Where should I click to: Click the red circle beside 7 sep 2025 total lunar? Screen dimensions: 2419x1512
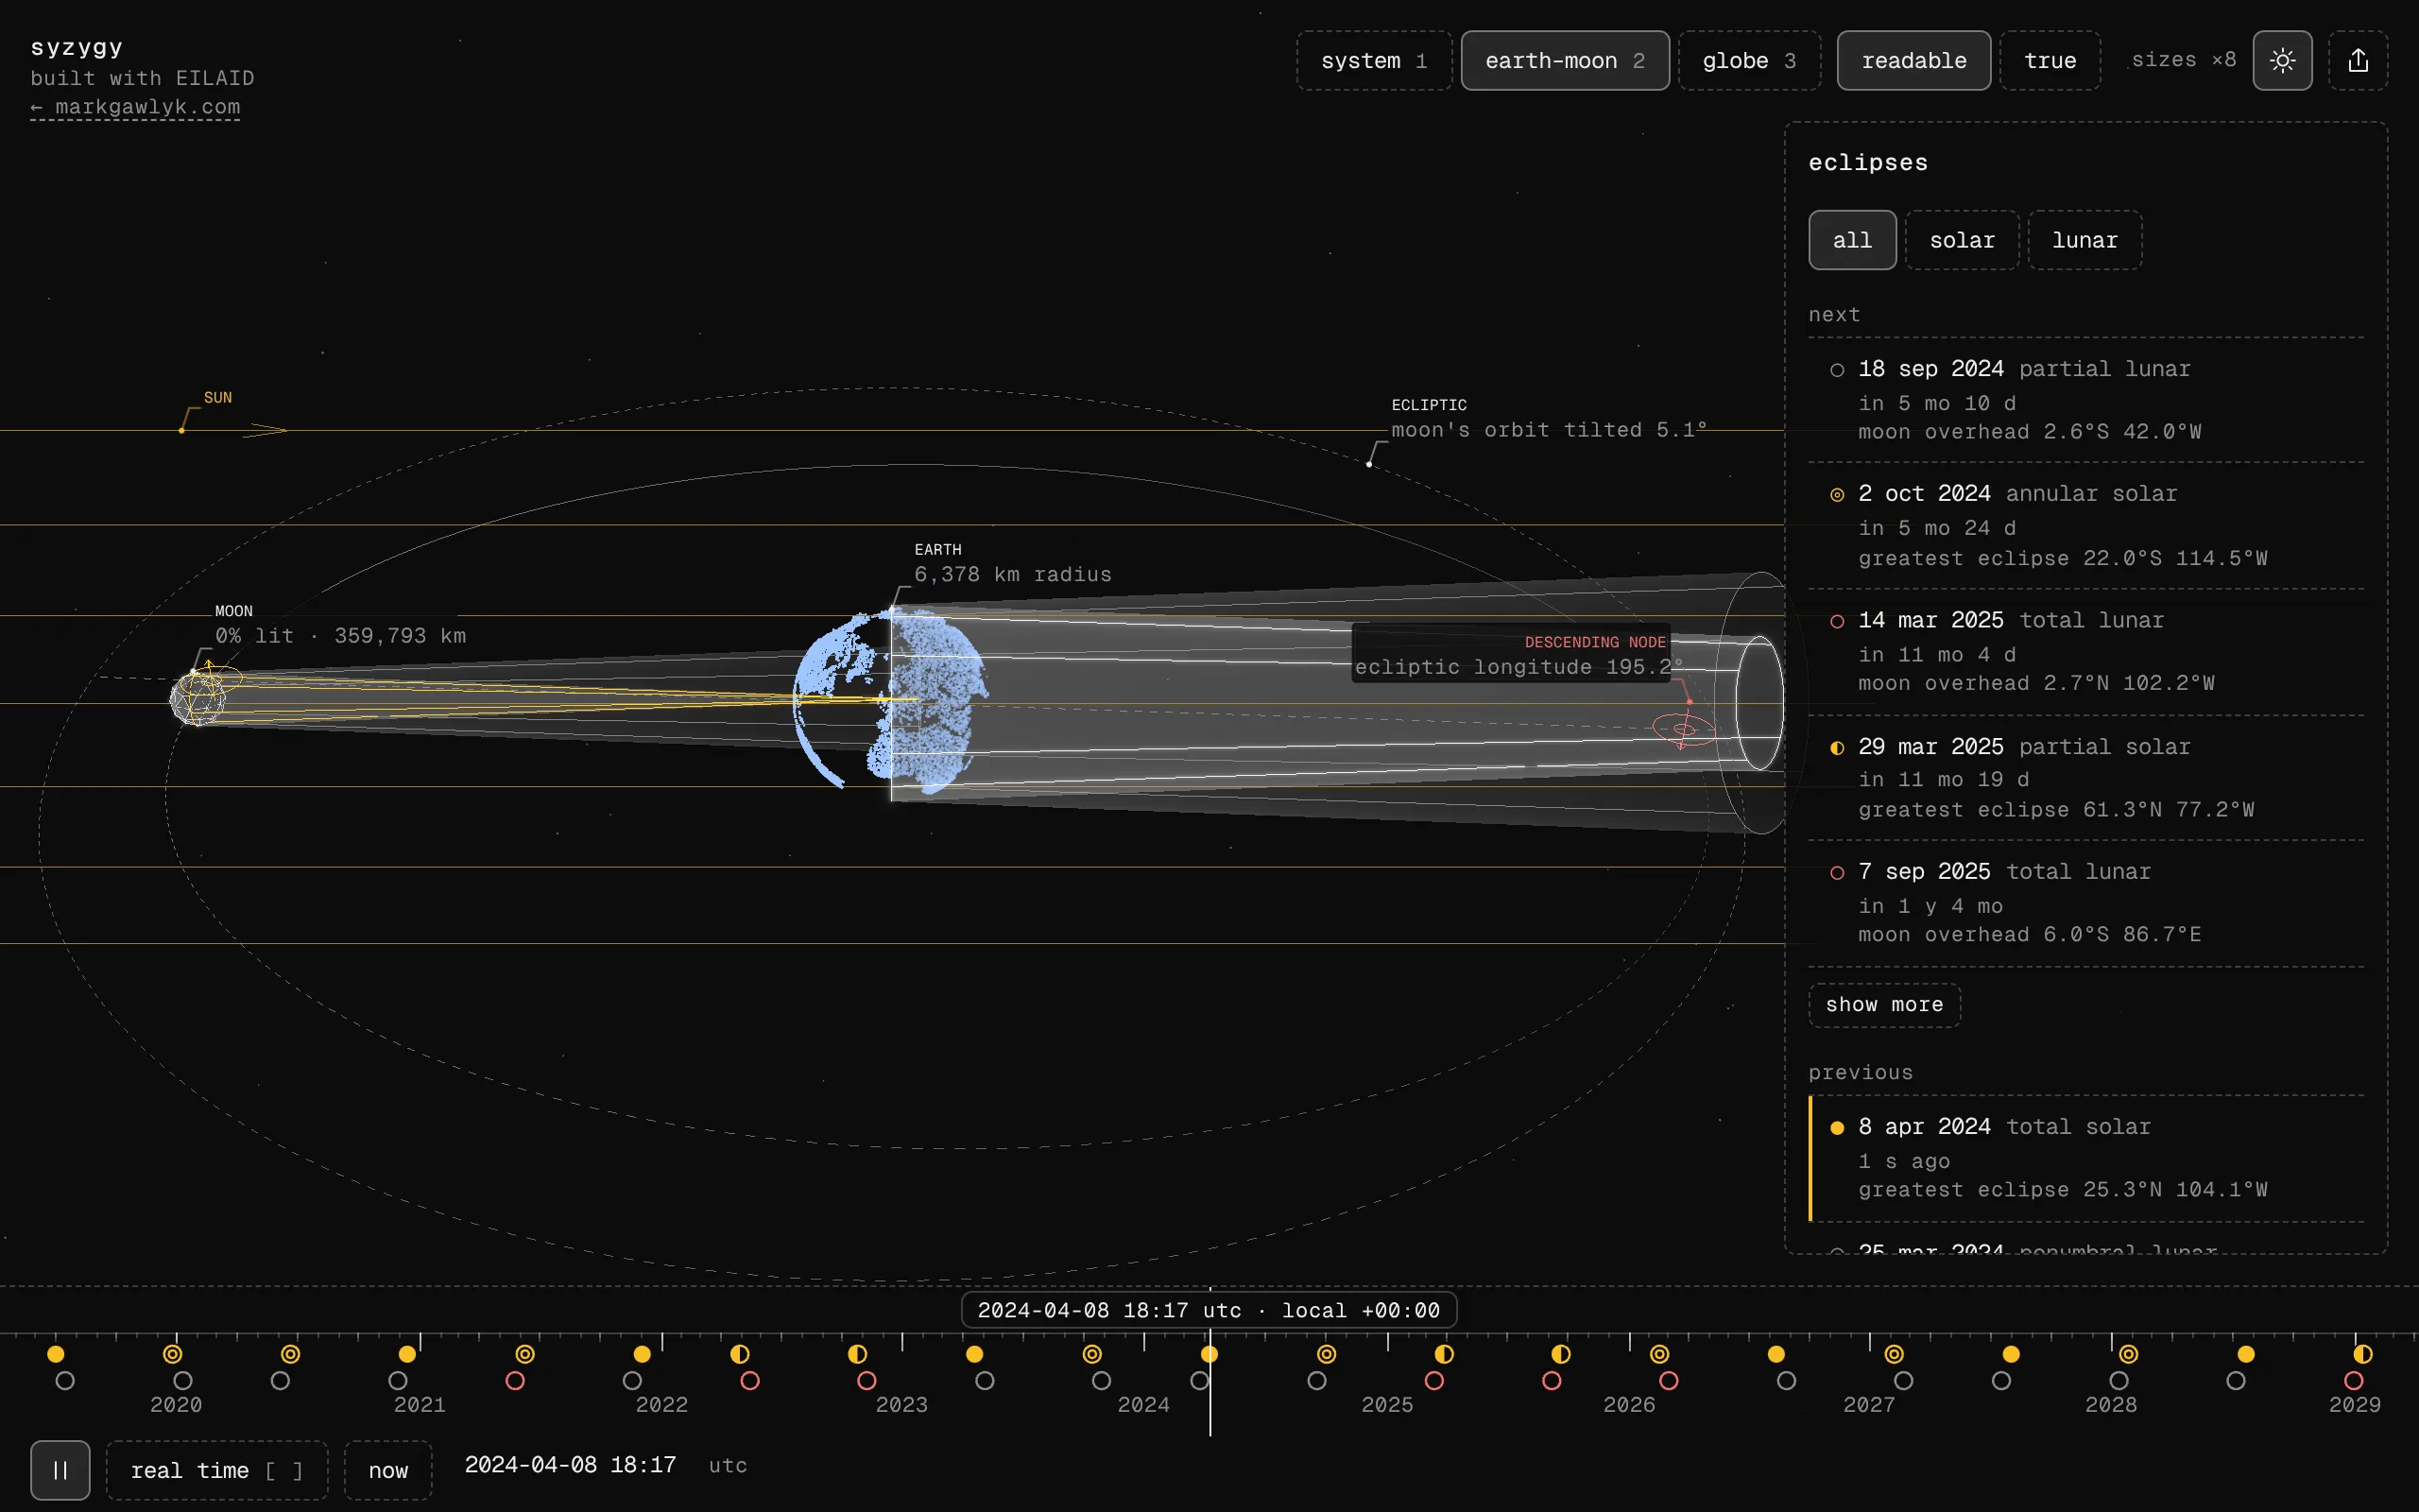click(x=1837, y=873)
